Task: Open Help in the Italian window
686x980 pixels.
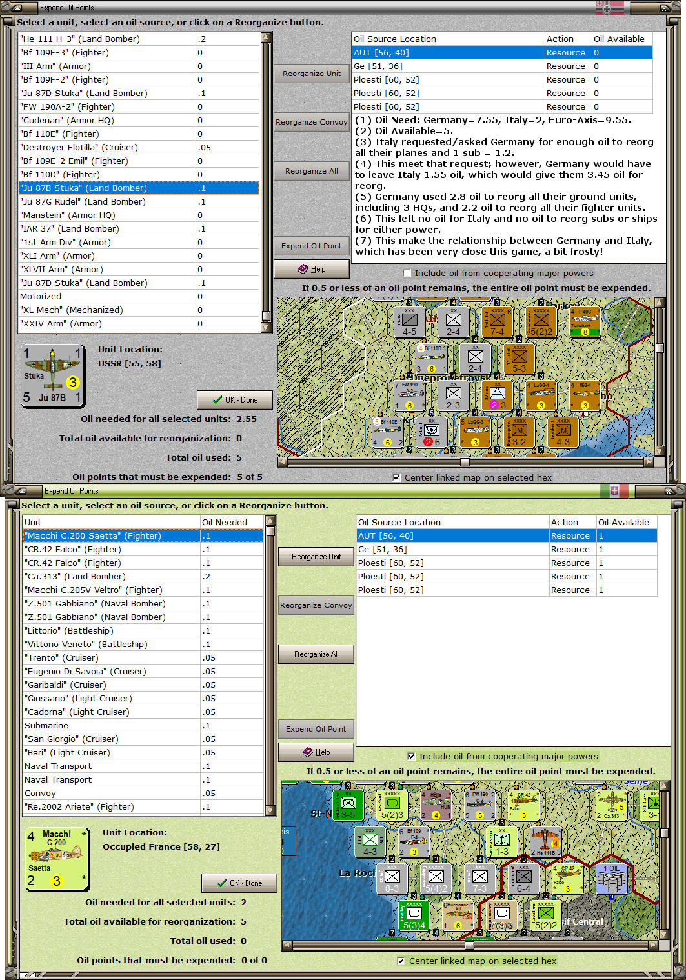Action: click(x=316, y=752)
